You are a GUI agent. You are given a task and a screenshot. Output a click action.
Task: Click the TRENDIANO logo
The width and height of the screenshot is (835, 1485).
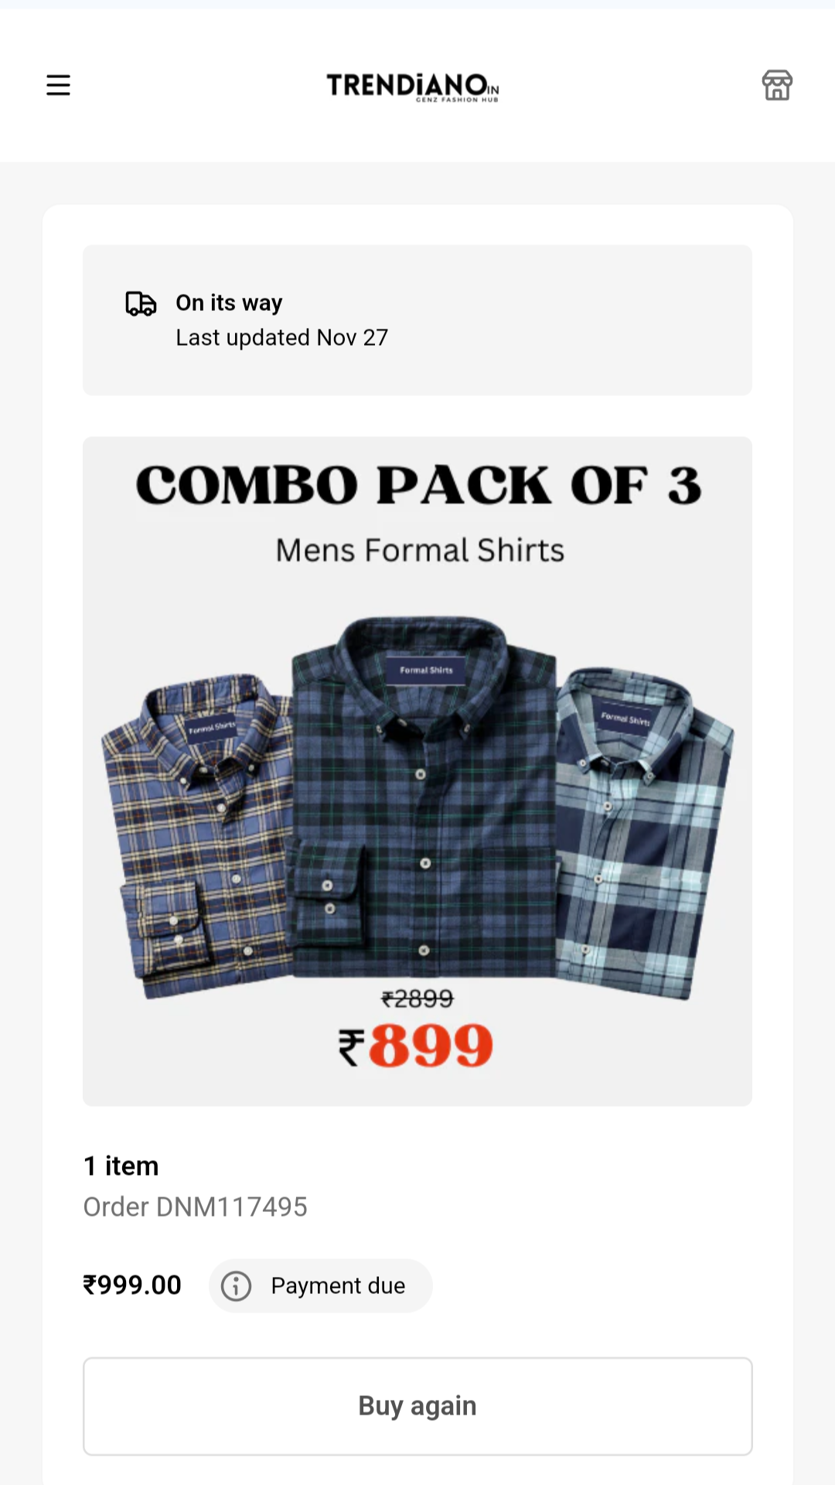413,87
